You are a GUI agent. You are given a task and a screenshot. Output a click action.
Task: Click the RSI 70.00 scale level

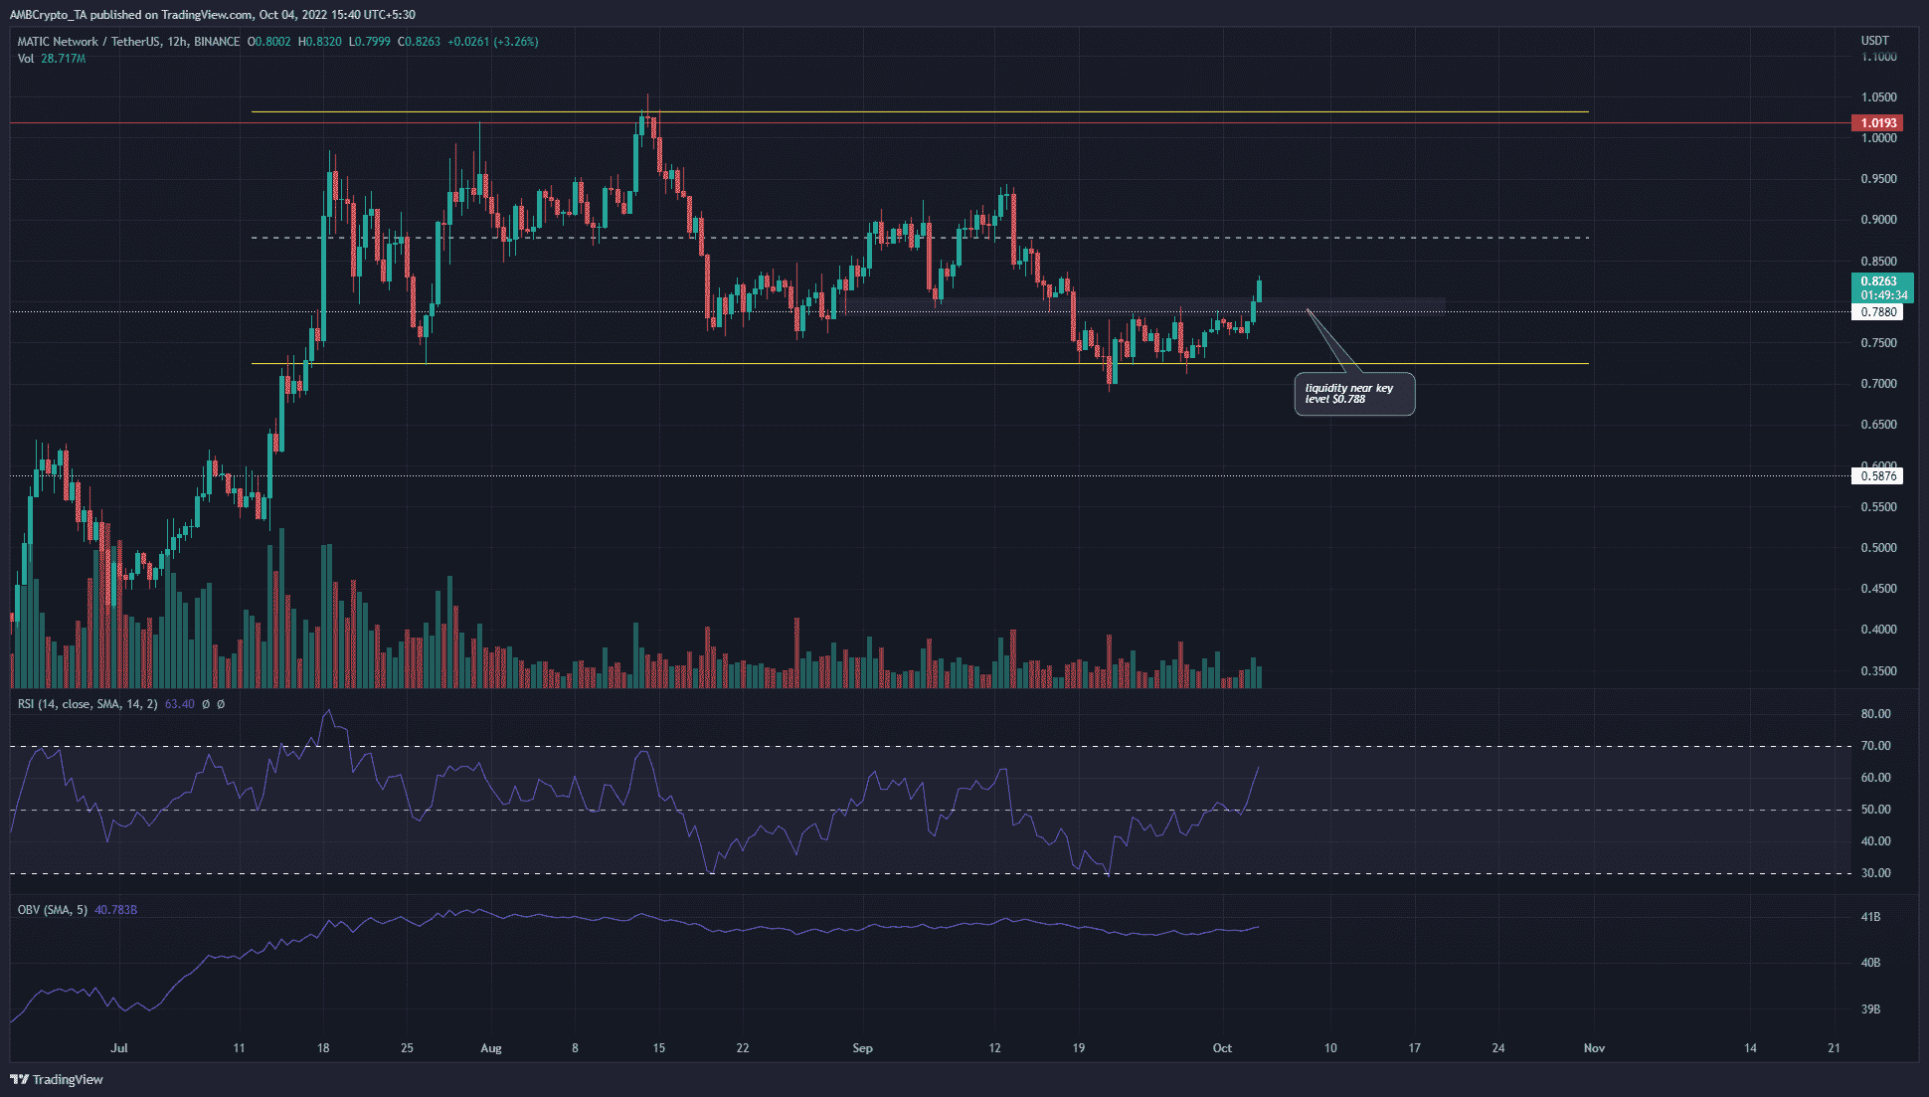coord(1875,746)
